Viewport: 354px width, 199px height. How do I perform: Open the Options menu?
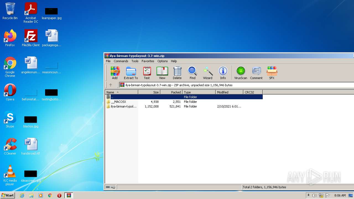(x=163, y=61)
